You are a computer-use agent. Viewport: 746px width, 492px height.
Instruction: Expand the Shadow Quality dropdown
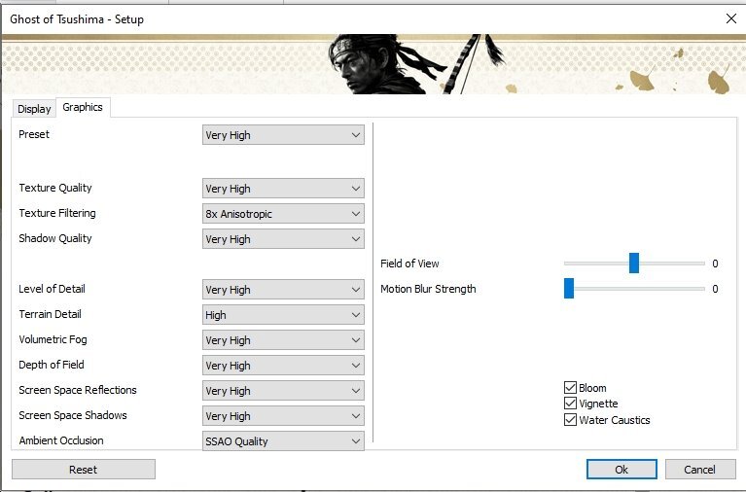click(x=283, y=239)
